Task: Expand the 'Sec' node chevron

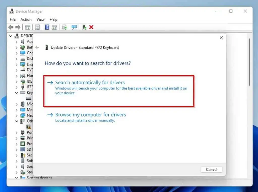Action: pos(16,155)
